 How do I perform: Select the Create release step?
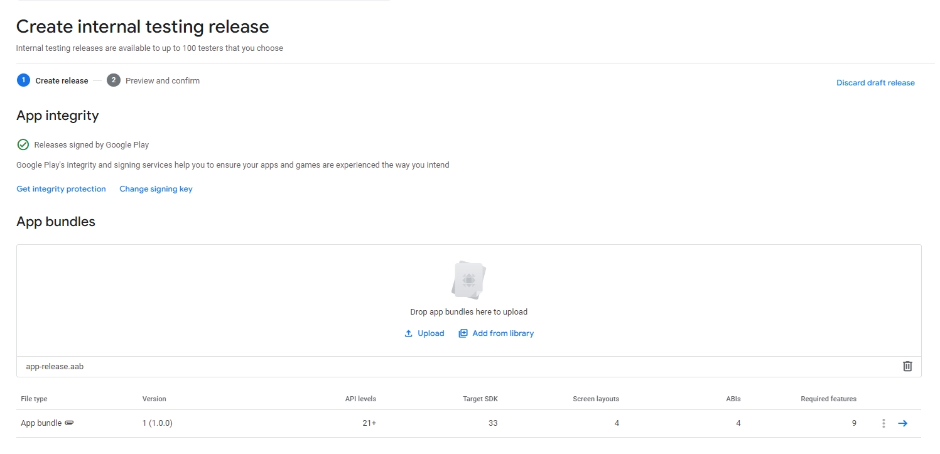62,80
